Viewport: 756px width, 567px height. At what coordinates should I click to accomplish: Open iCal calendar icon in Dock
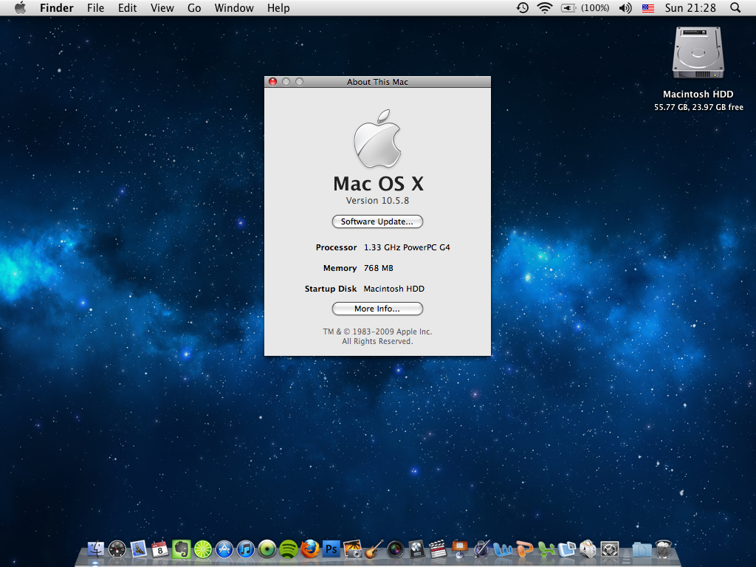159,549
